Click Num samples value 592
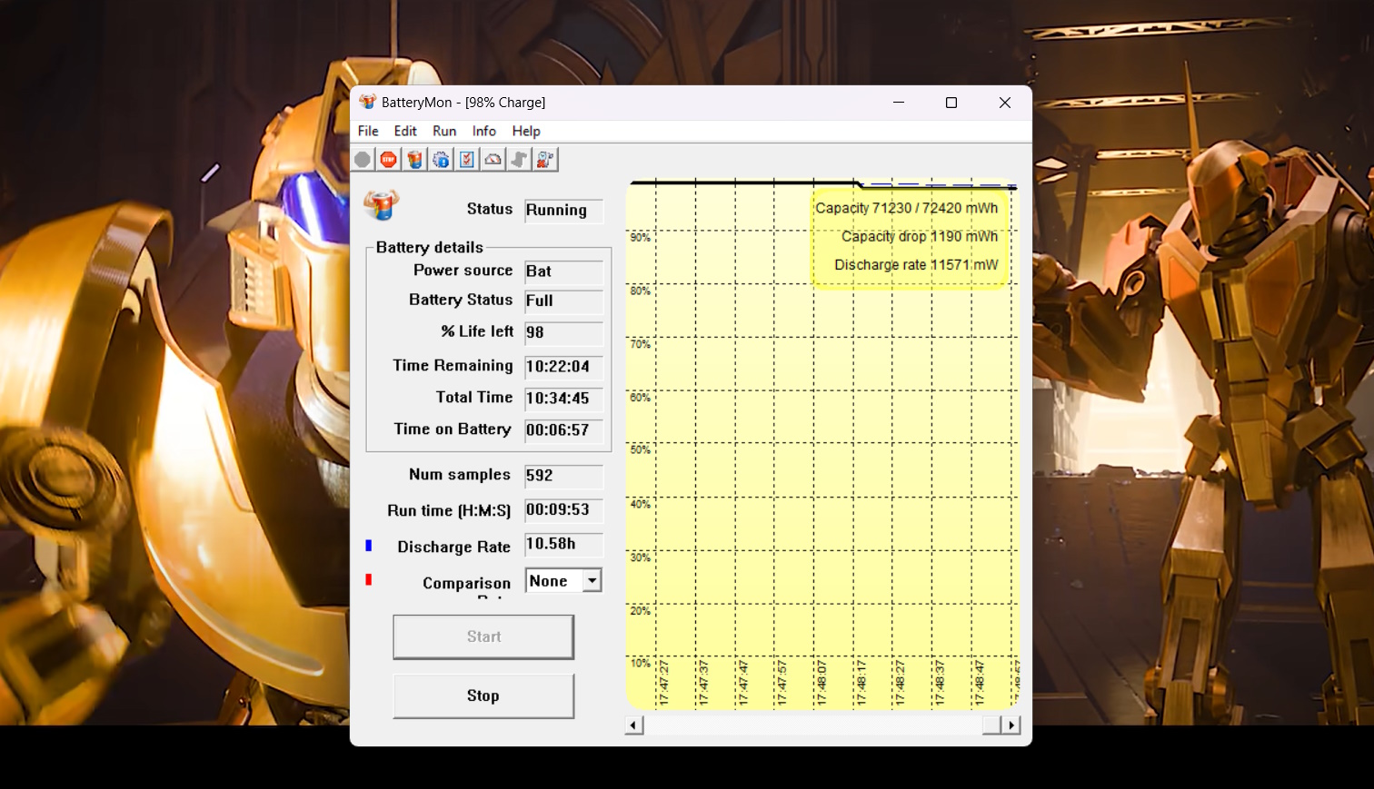Image resolution: width=1374 pixels, height=789 pixels. (x=563, y=476)
